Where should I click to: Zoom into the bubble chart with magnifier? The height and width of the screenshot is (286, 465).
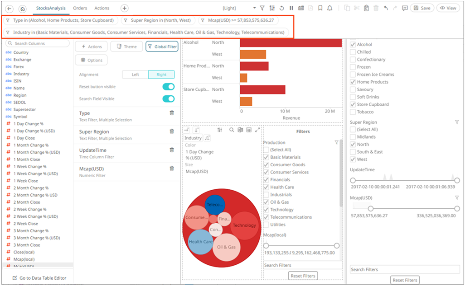click(x=231, y=130)
